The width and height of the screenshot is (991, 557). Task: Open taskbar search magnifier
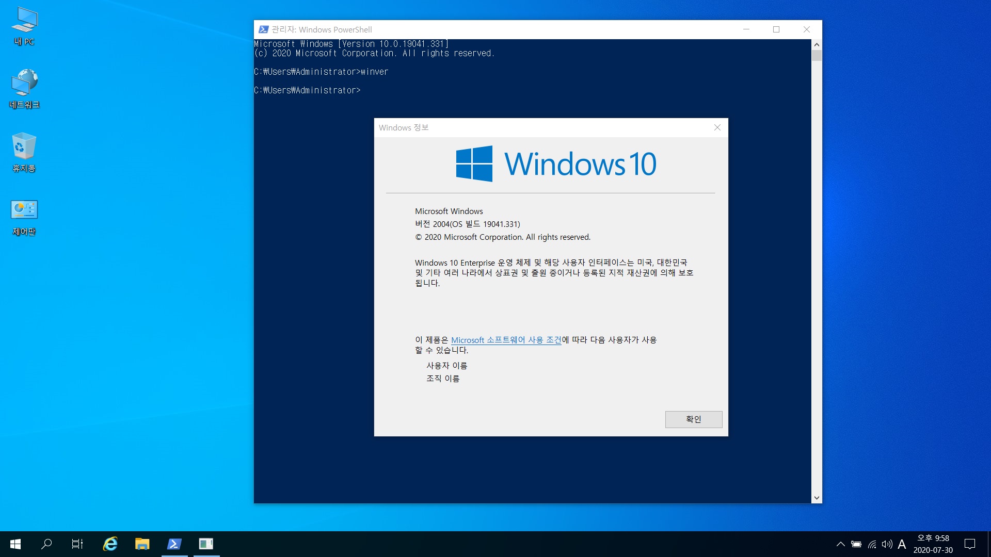[x=46, y=544]
